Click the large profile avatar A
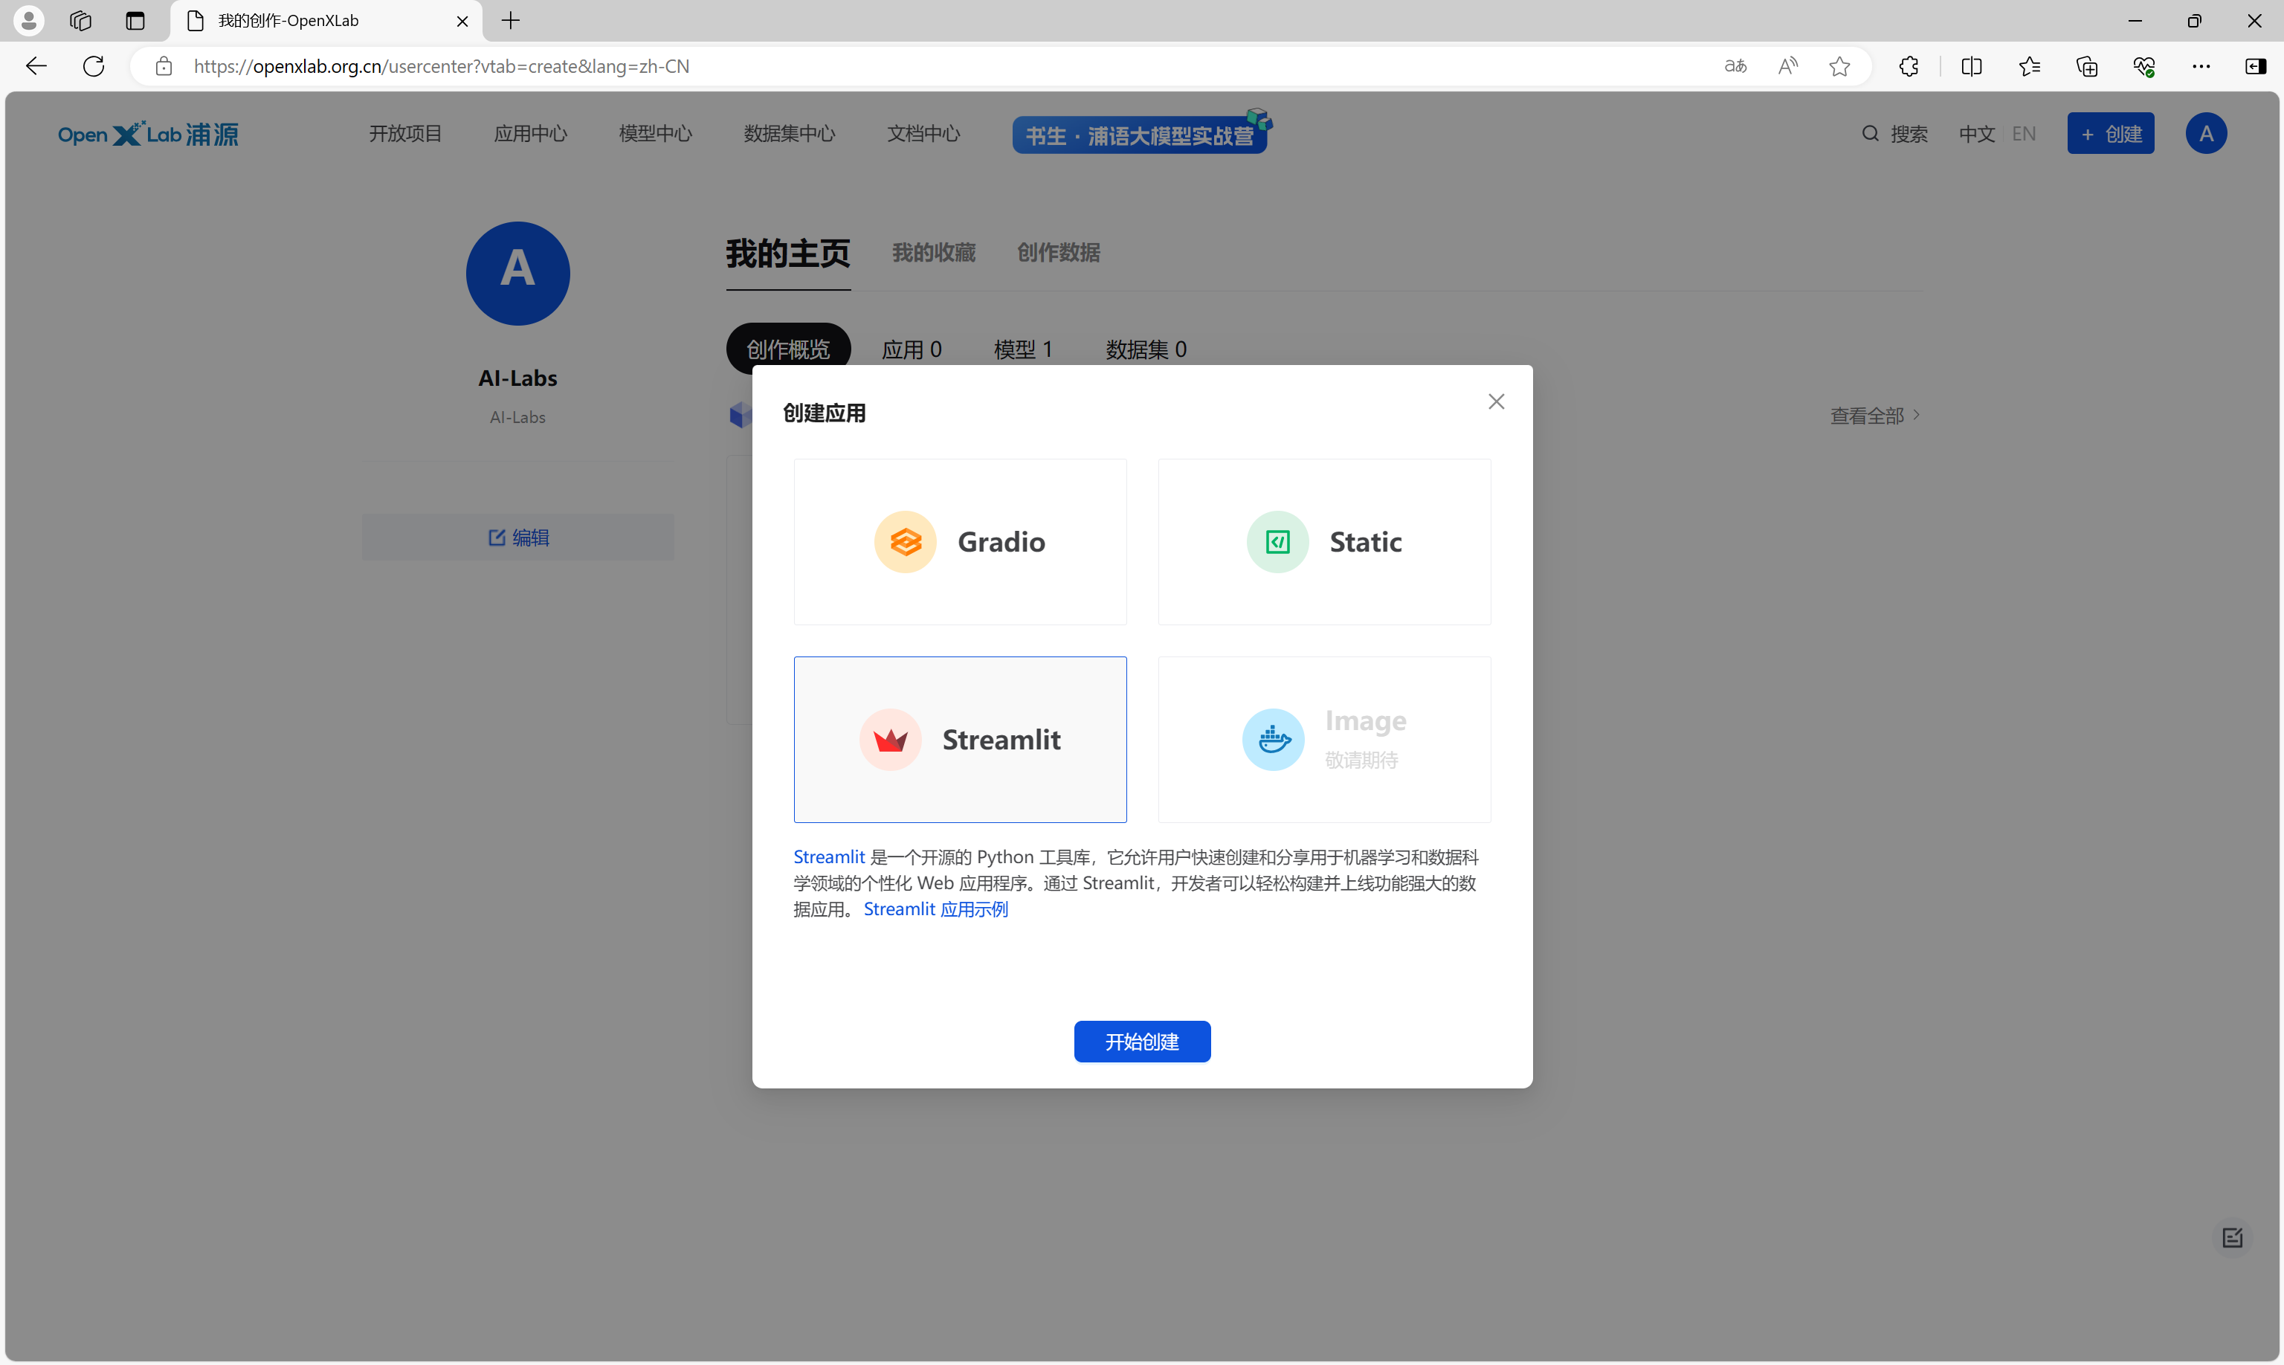Image resolution: width=2284 pixels, height=1365 pixels. (518, 273)
